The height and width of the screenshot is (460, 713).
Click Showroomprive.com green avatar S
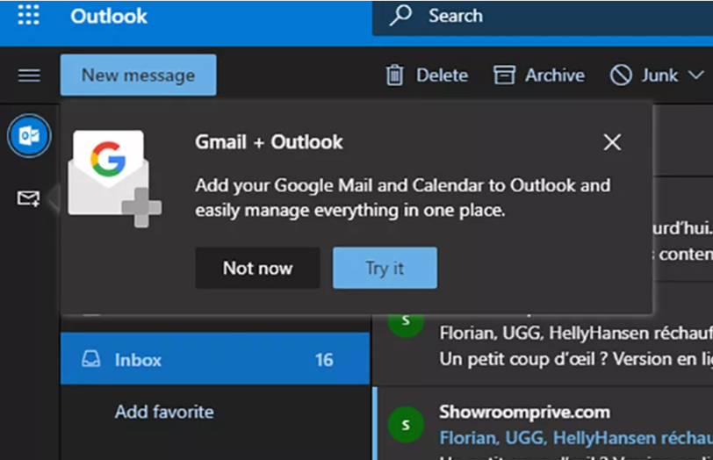pyautogui.click(x=406, y=425)
